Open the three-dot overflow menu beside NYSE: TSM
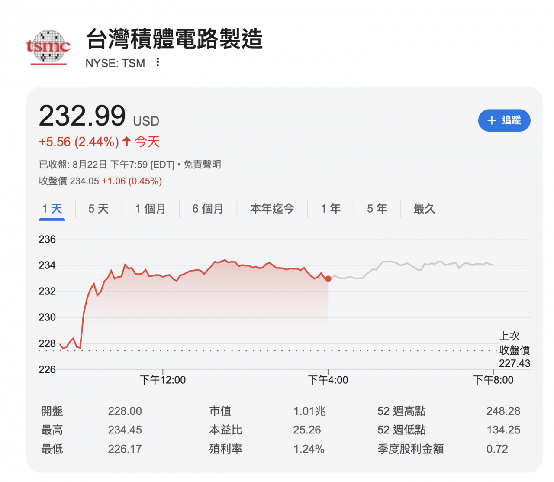Image resolution: width=554 pixels, height=482 pixels. click(158, 63)
